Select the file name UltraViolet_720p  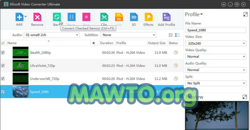(x=42, y=66)
